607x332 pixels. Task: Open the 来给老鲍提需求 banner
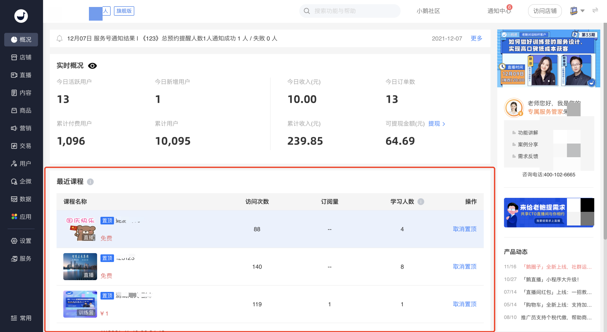(549, 213)
